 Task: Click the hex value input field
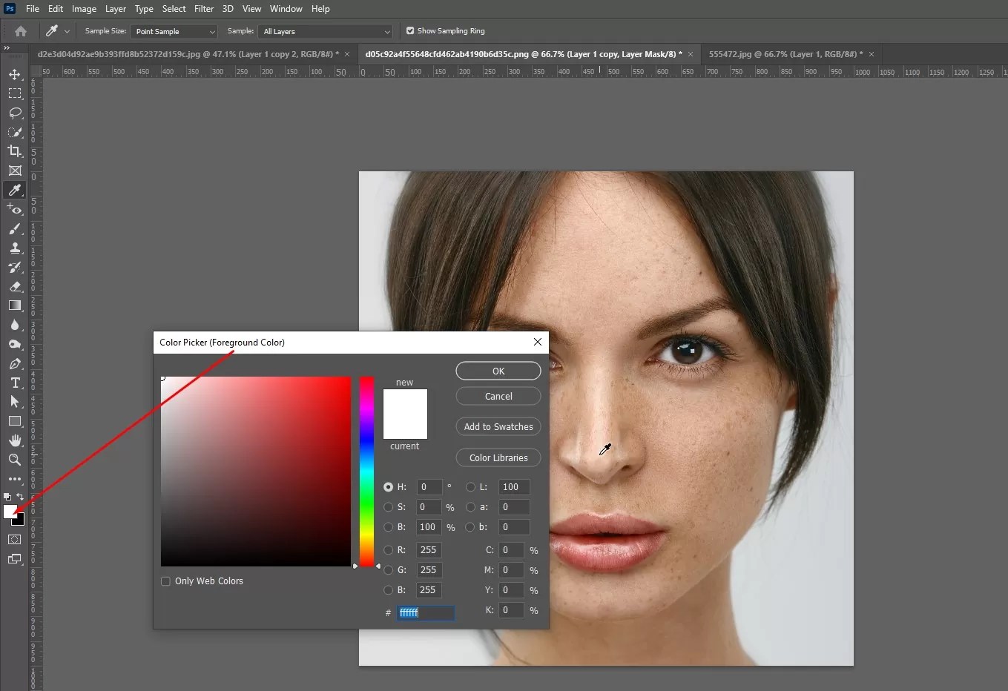click(425, 612)
